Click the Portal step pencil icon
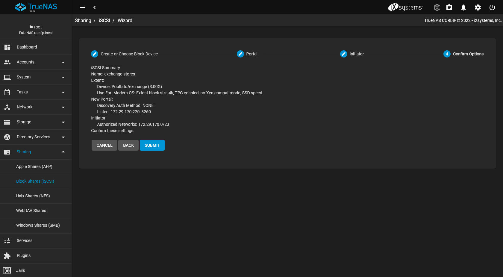This screenshot has width=503, height=277. [240, 54]
